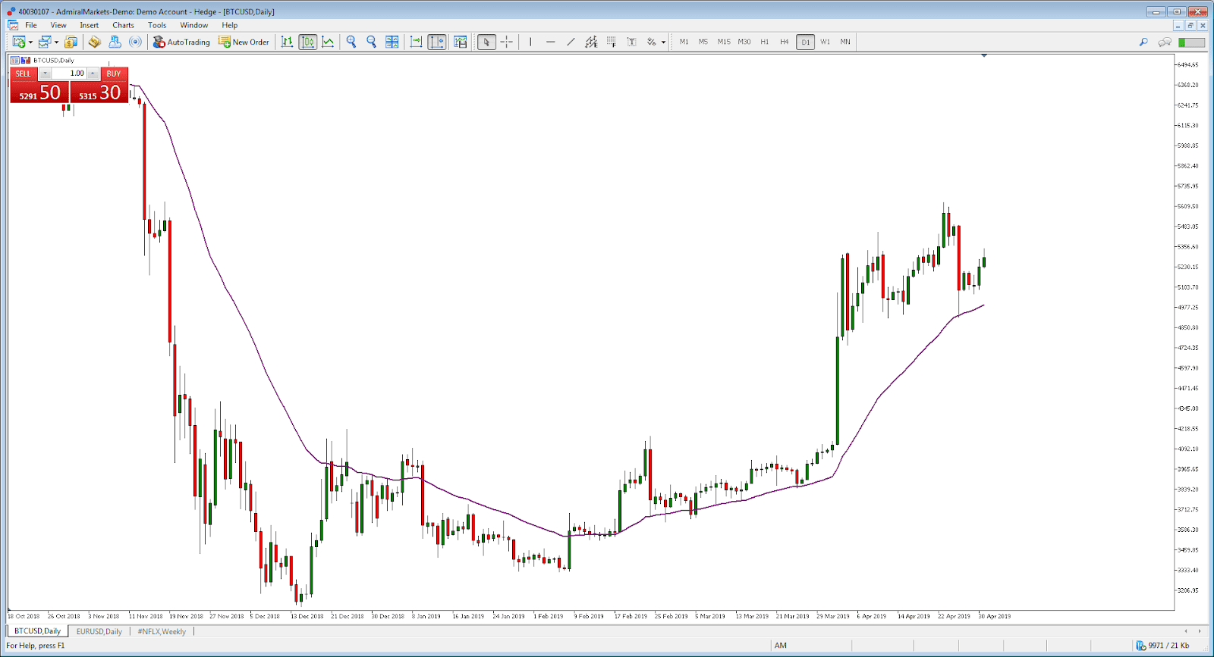This screenshot has height=657, width=1214.
Task: Switch to the EURUSD,Daily chart tab
Action: [x=99, y=631]
